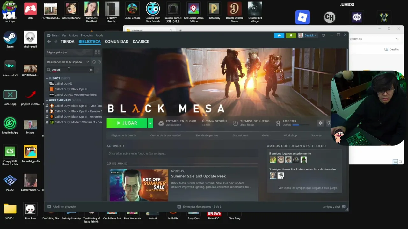Launch the CH icon in Juegos panel
This screenshot has height=229, width=408.
coord(330,17)
